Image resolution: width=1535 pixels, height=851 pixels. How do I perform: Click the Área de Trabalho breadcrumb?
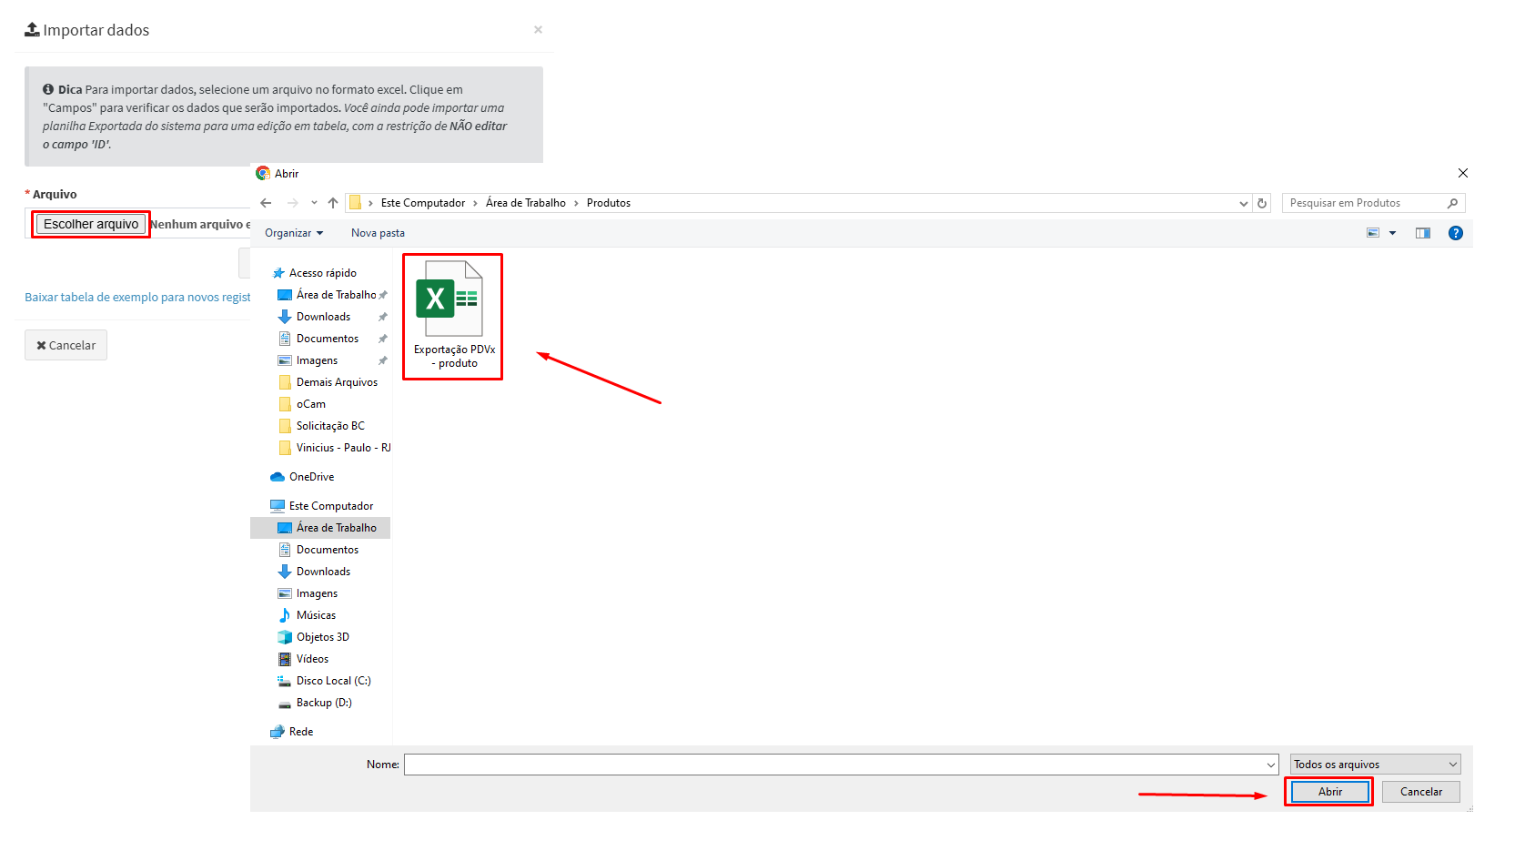[x=525, y=203]
